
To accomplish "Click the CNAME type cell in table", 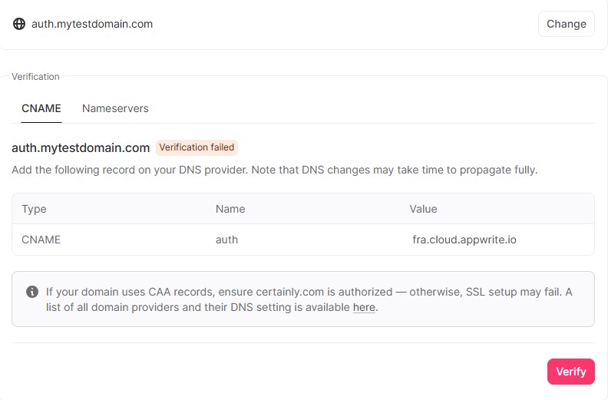I will 41,240.
